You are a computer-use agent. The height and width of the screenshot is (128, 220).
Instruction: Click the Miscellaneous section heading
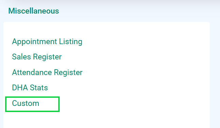[33, 11]
